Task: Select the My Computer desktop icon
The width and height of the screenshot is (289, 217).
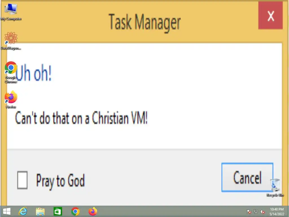Action: pyautogui.click(x=11, y=12)
